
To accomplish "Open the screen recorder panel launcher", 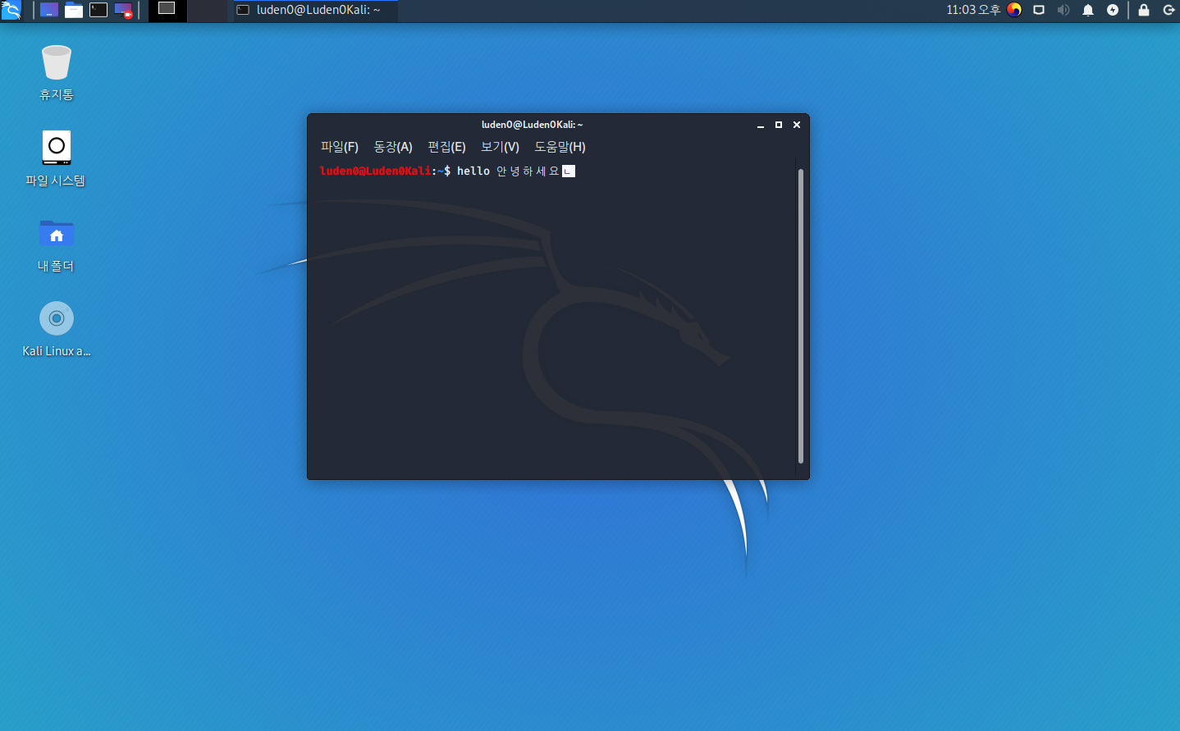I will click(x=123, y=10).
